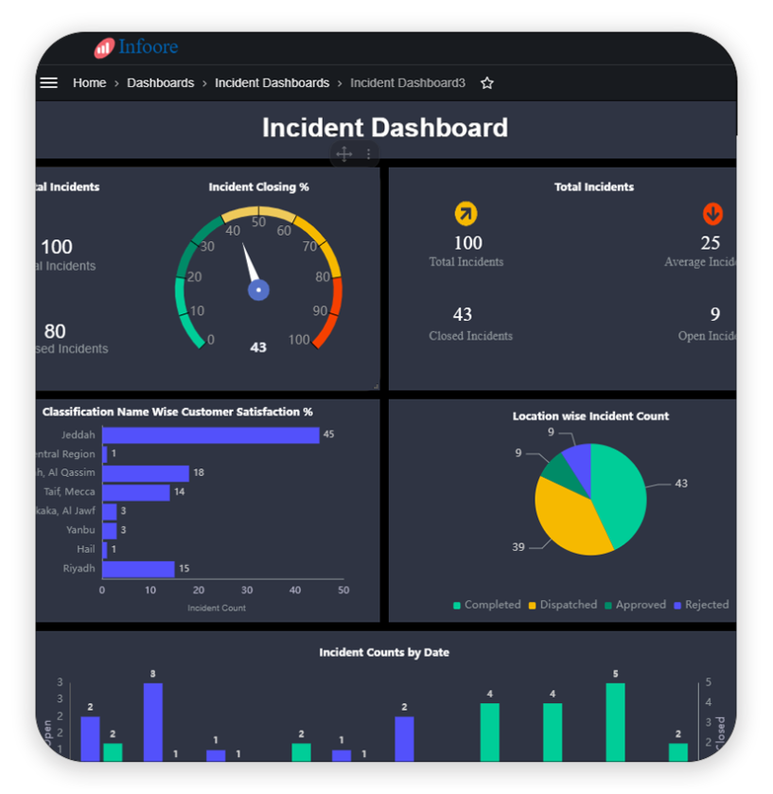The height and width of the screenshot is (794, 773).
Task: Open the three-dot widget options menu
Action: click(x=369, y=154)
